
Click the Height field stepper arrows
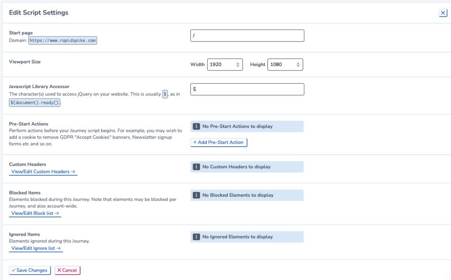[x=298, y=64]
